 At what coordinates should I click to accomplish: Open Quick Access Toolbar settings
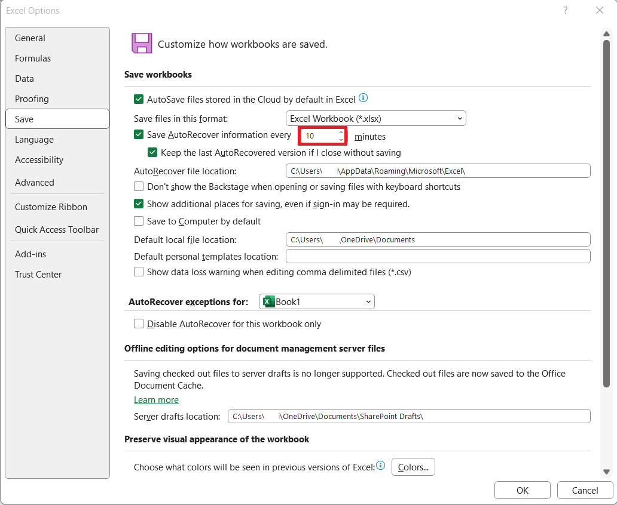pos(57,229)
